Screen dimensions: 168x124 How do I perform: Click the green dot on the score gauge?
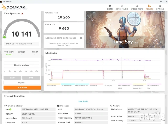pyautogui.click(x=4, y=37)
